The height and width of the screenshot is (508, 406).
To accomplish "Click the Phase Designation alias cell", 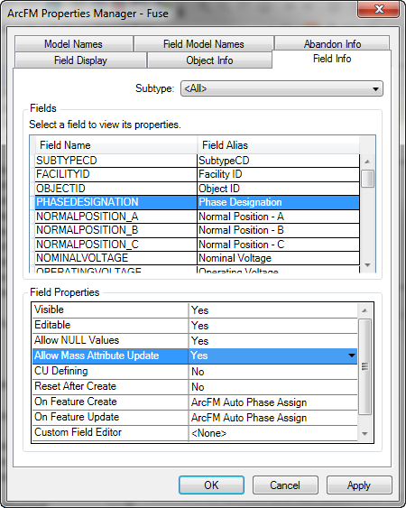I will click(x=278, y=202).
